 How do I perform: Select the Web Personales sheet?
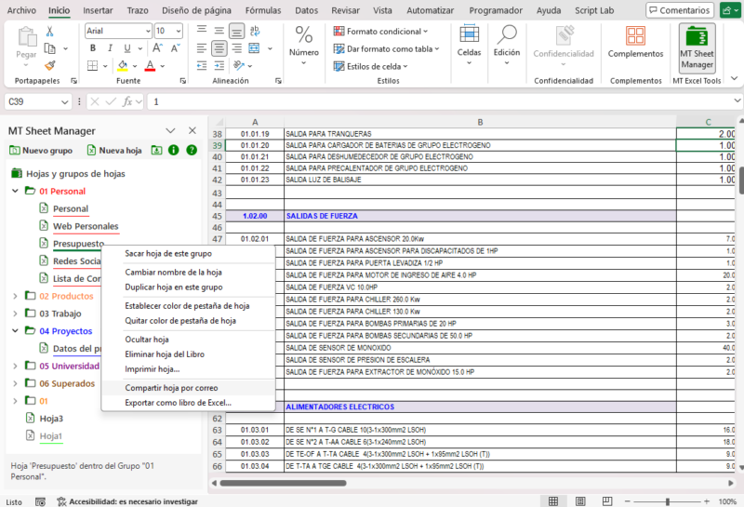(86, 226)
